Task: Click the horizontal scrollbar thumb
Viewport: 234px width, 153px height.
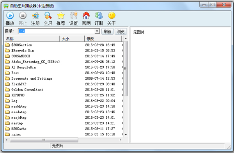Action: (x=44, y=140)
